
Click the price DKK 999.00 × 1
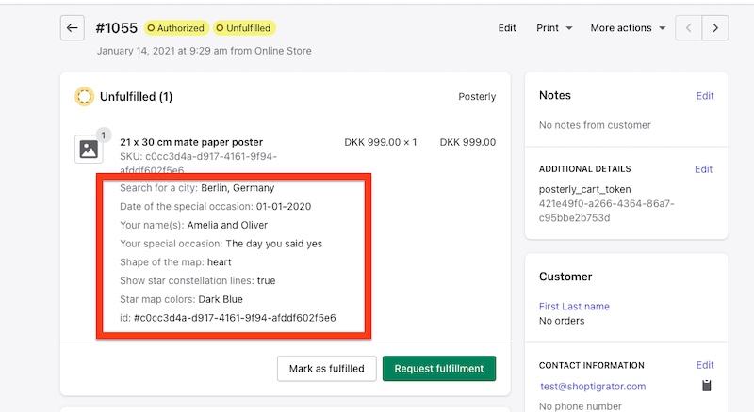(x=381, y=142)
